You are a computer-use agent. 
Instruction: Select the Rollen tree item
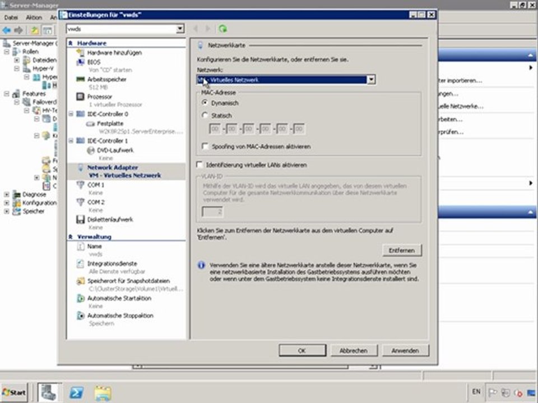pyautogui.click(x=30, y=51)
